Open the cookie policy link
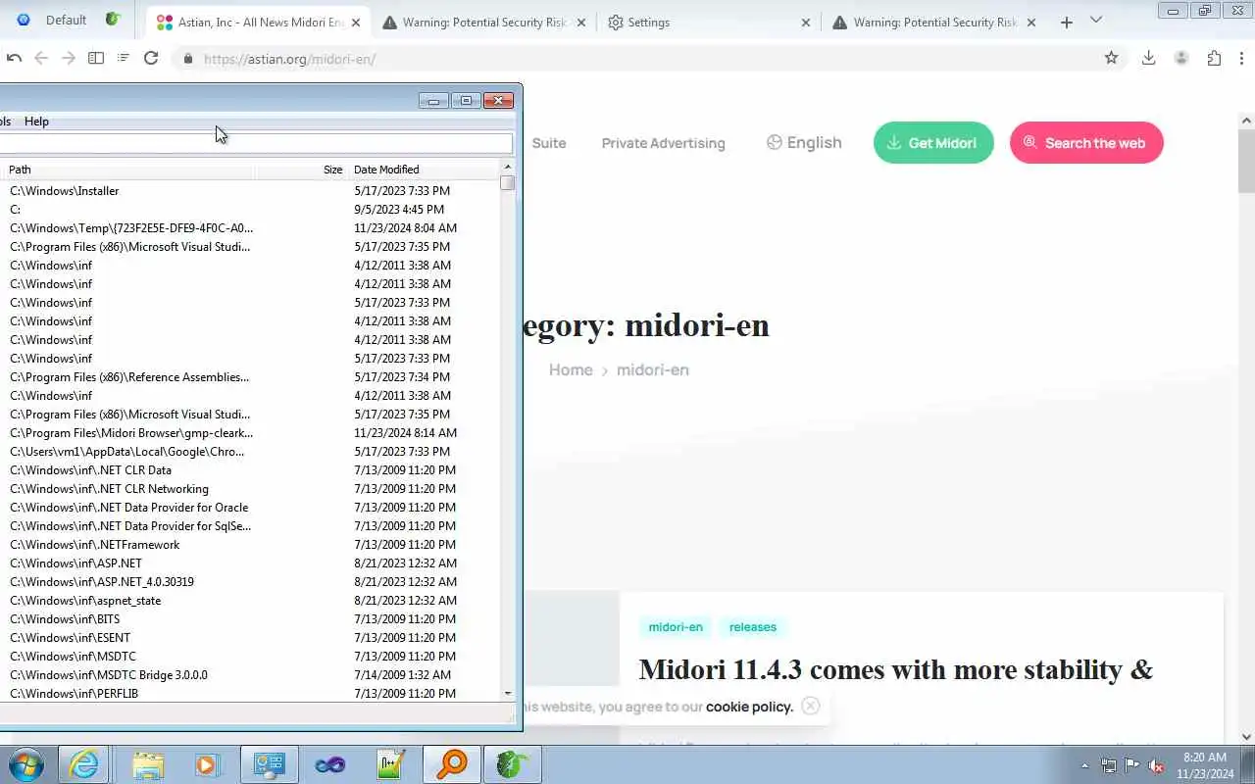This screenshot has height=784, width=1255. [x=749, y=707]
